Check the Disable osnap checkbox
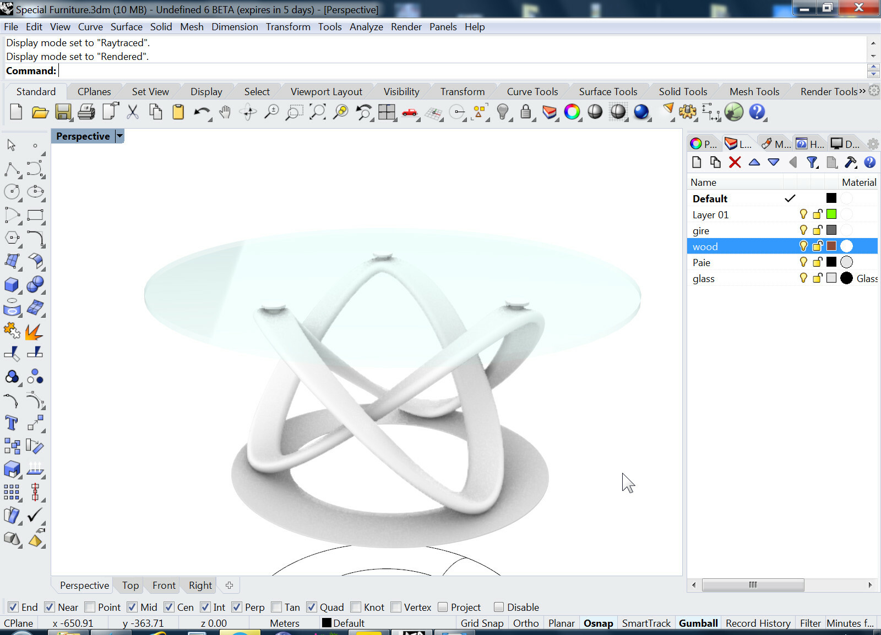The height and width of the screenshot is (635, 881). point(499,607)
